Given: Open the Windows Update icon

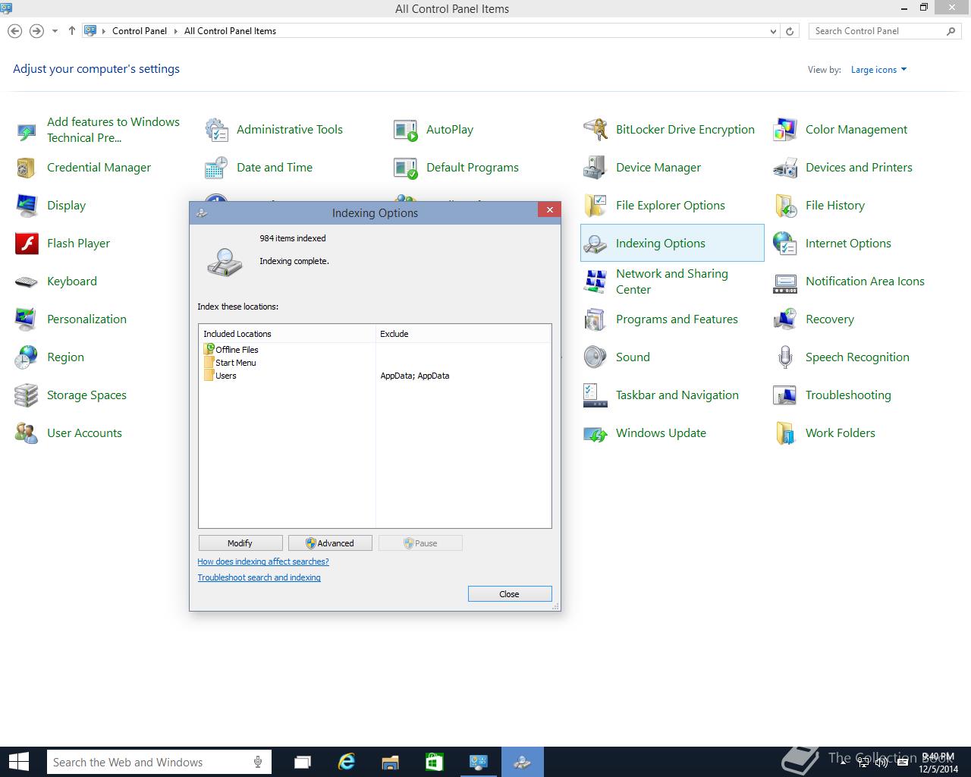Looking at the screenshot, I should 595,433.
